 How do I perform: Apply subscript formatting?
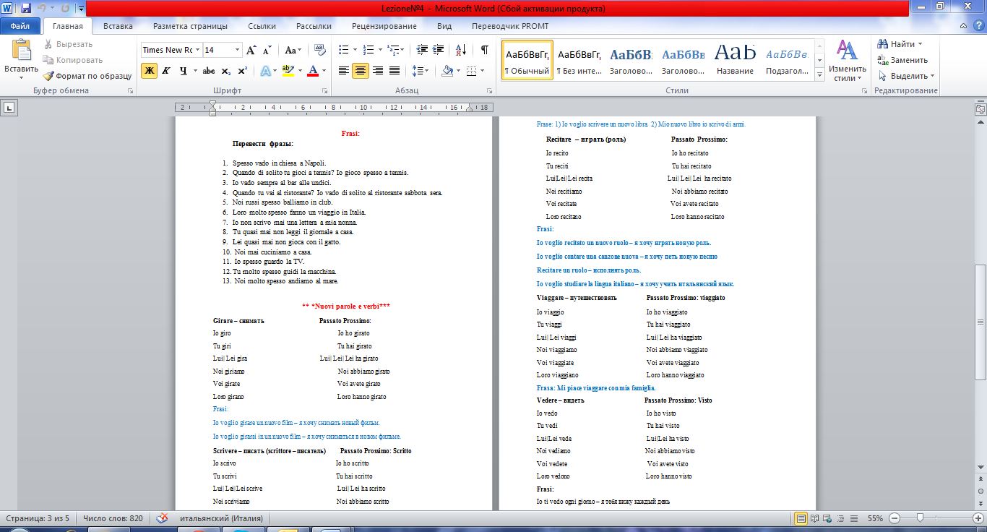coord(226,71)
